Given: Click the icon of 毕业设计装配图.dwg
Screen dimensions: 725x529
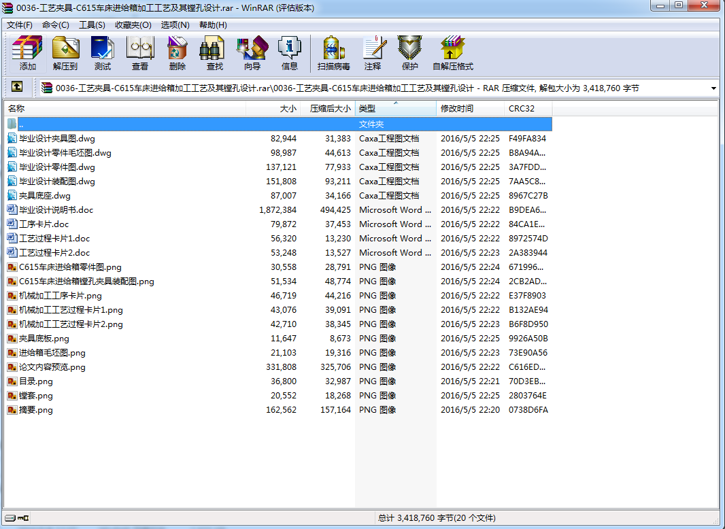Looking at the screenshot, I should point(12,181).
